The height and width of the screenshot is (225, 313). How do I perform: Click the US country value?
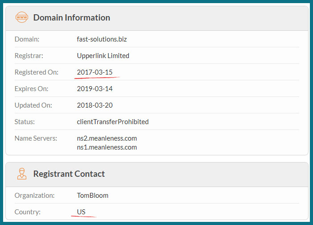point(81,212)
